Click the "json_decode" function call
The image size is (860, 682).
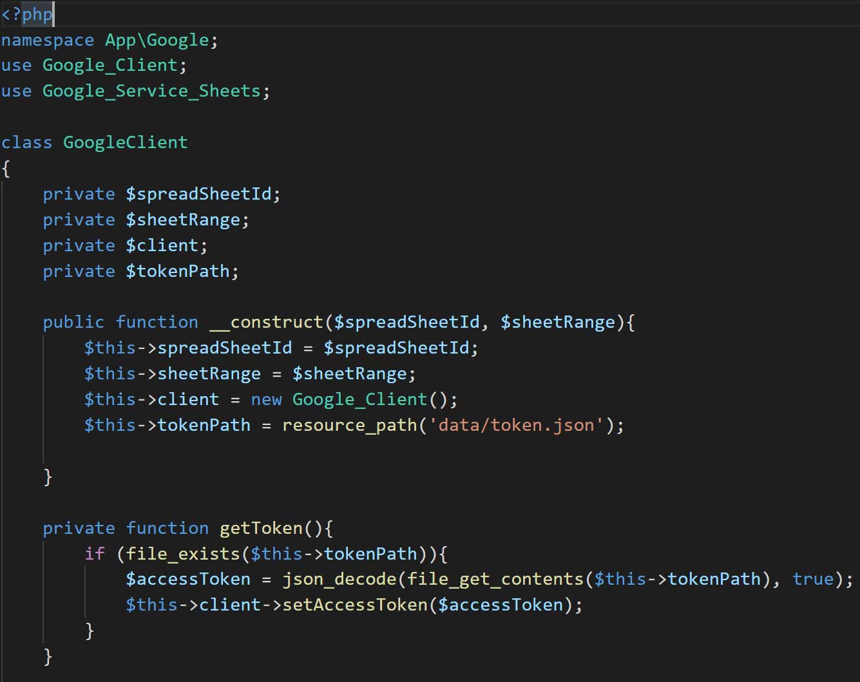tap(339, 579)
